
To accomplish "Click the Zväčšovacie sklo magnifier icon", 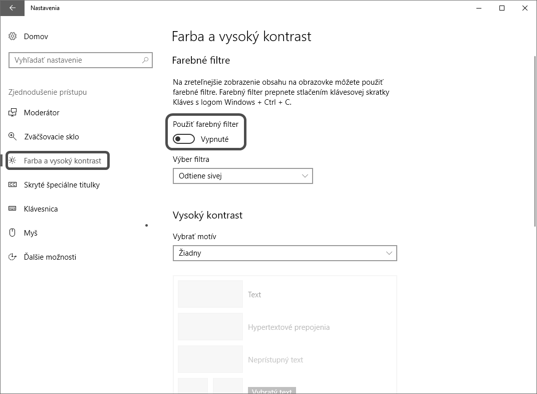I will [x=13, y=137].
